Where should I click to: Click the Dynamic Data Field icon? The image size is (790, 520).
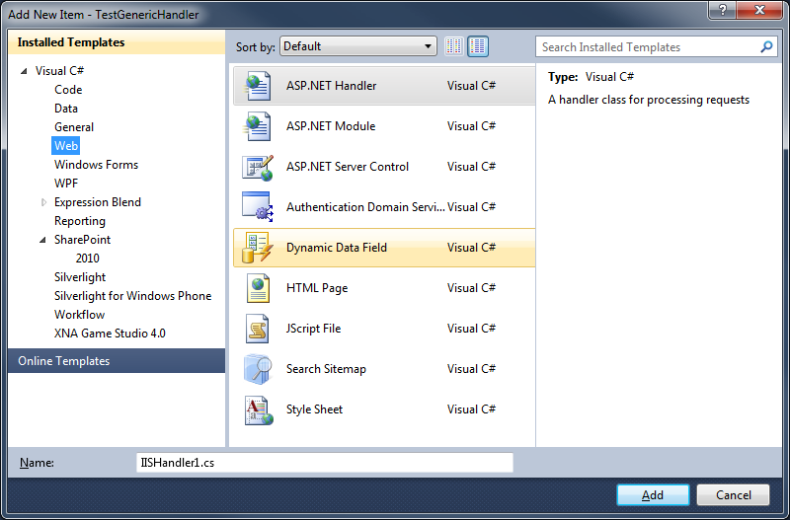(258, 248)
